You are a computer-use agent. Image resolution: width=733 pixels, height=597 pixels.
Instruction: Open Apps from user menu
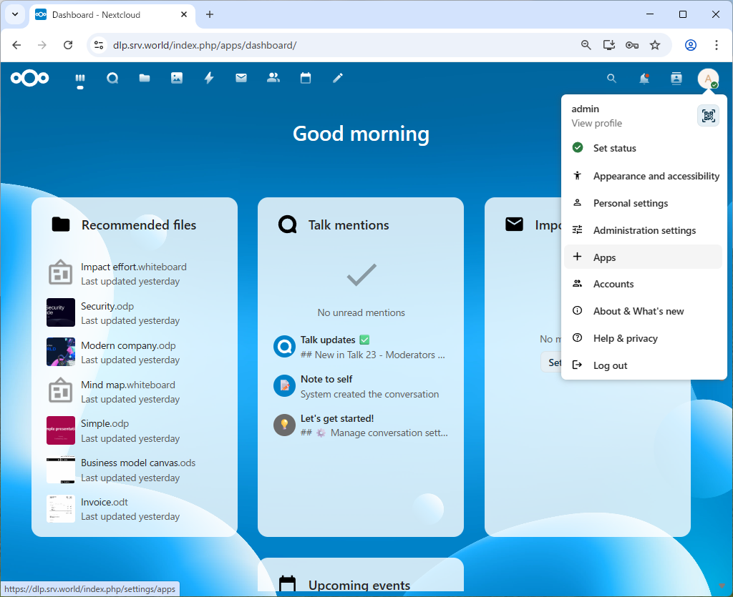click(x=644, y=257)
